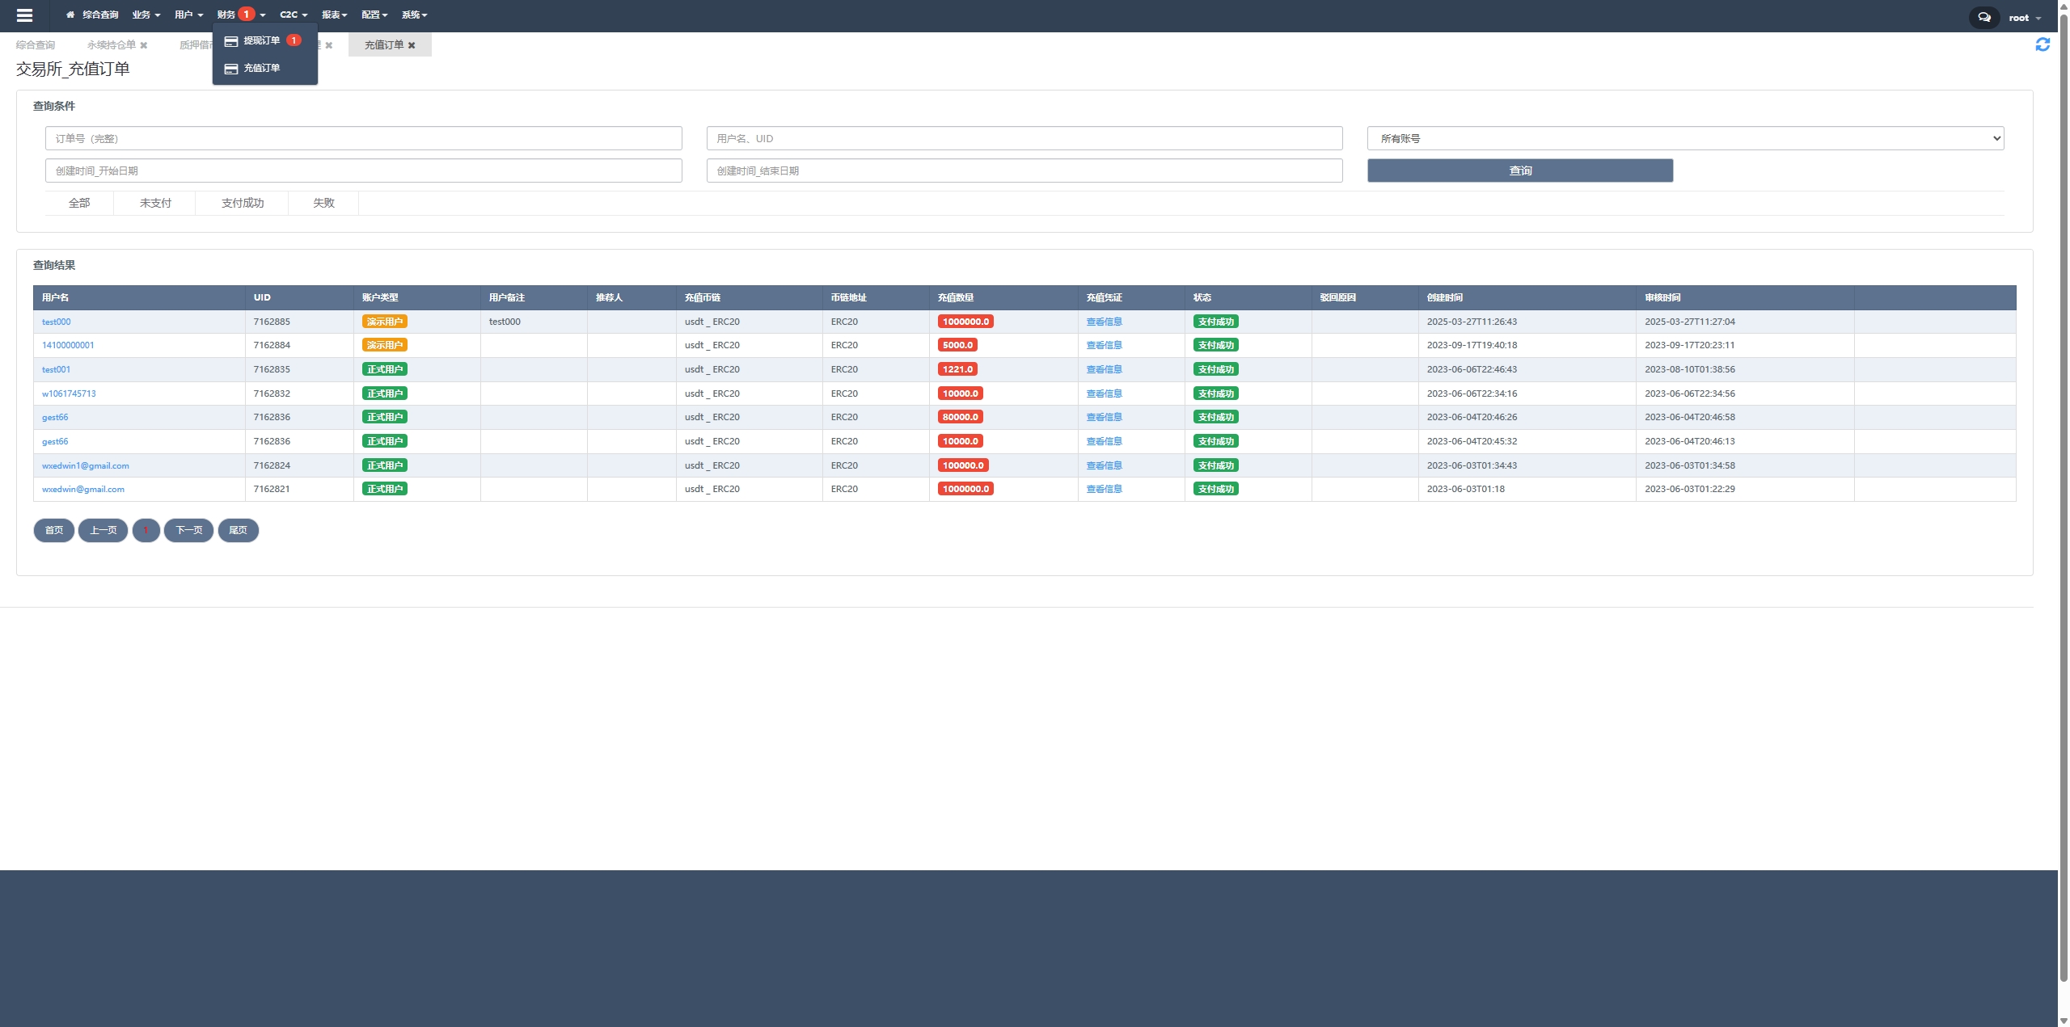Expand the root user dropdown
Viewport: 2070px width, 1027px height.
(2024, 18)
